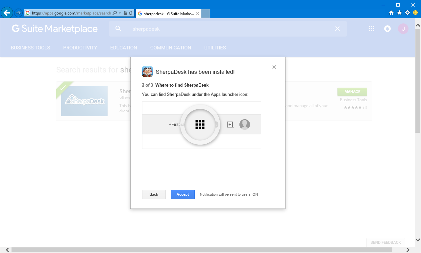Image resolution: width=421 pixels, height=253 pixels.
Task: Open MANAGE for the installed SherpaDesk app
Action: pos(352,92)
